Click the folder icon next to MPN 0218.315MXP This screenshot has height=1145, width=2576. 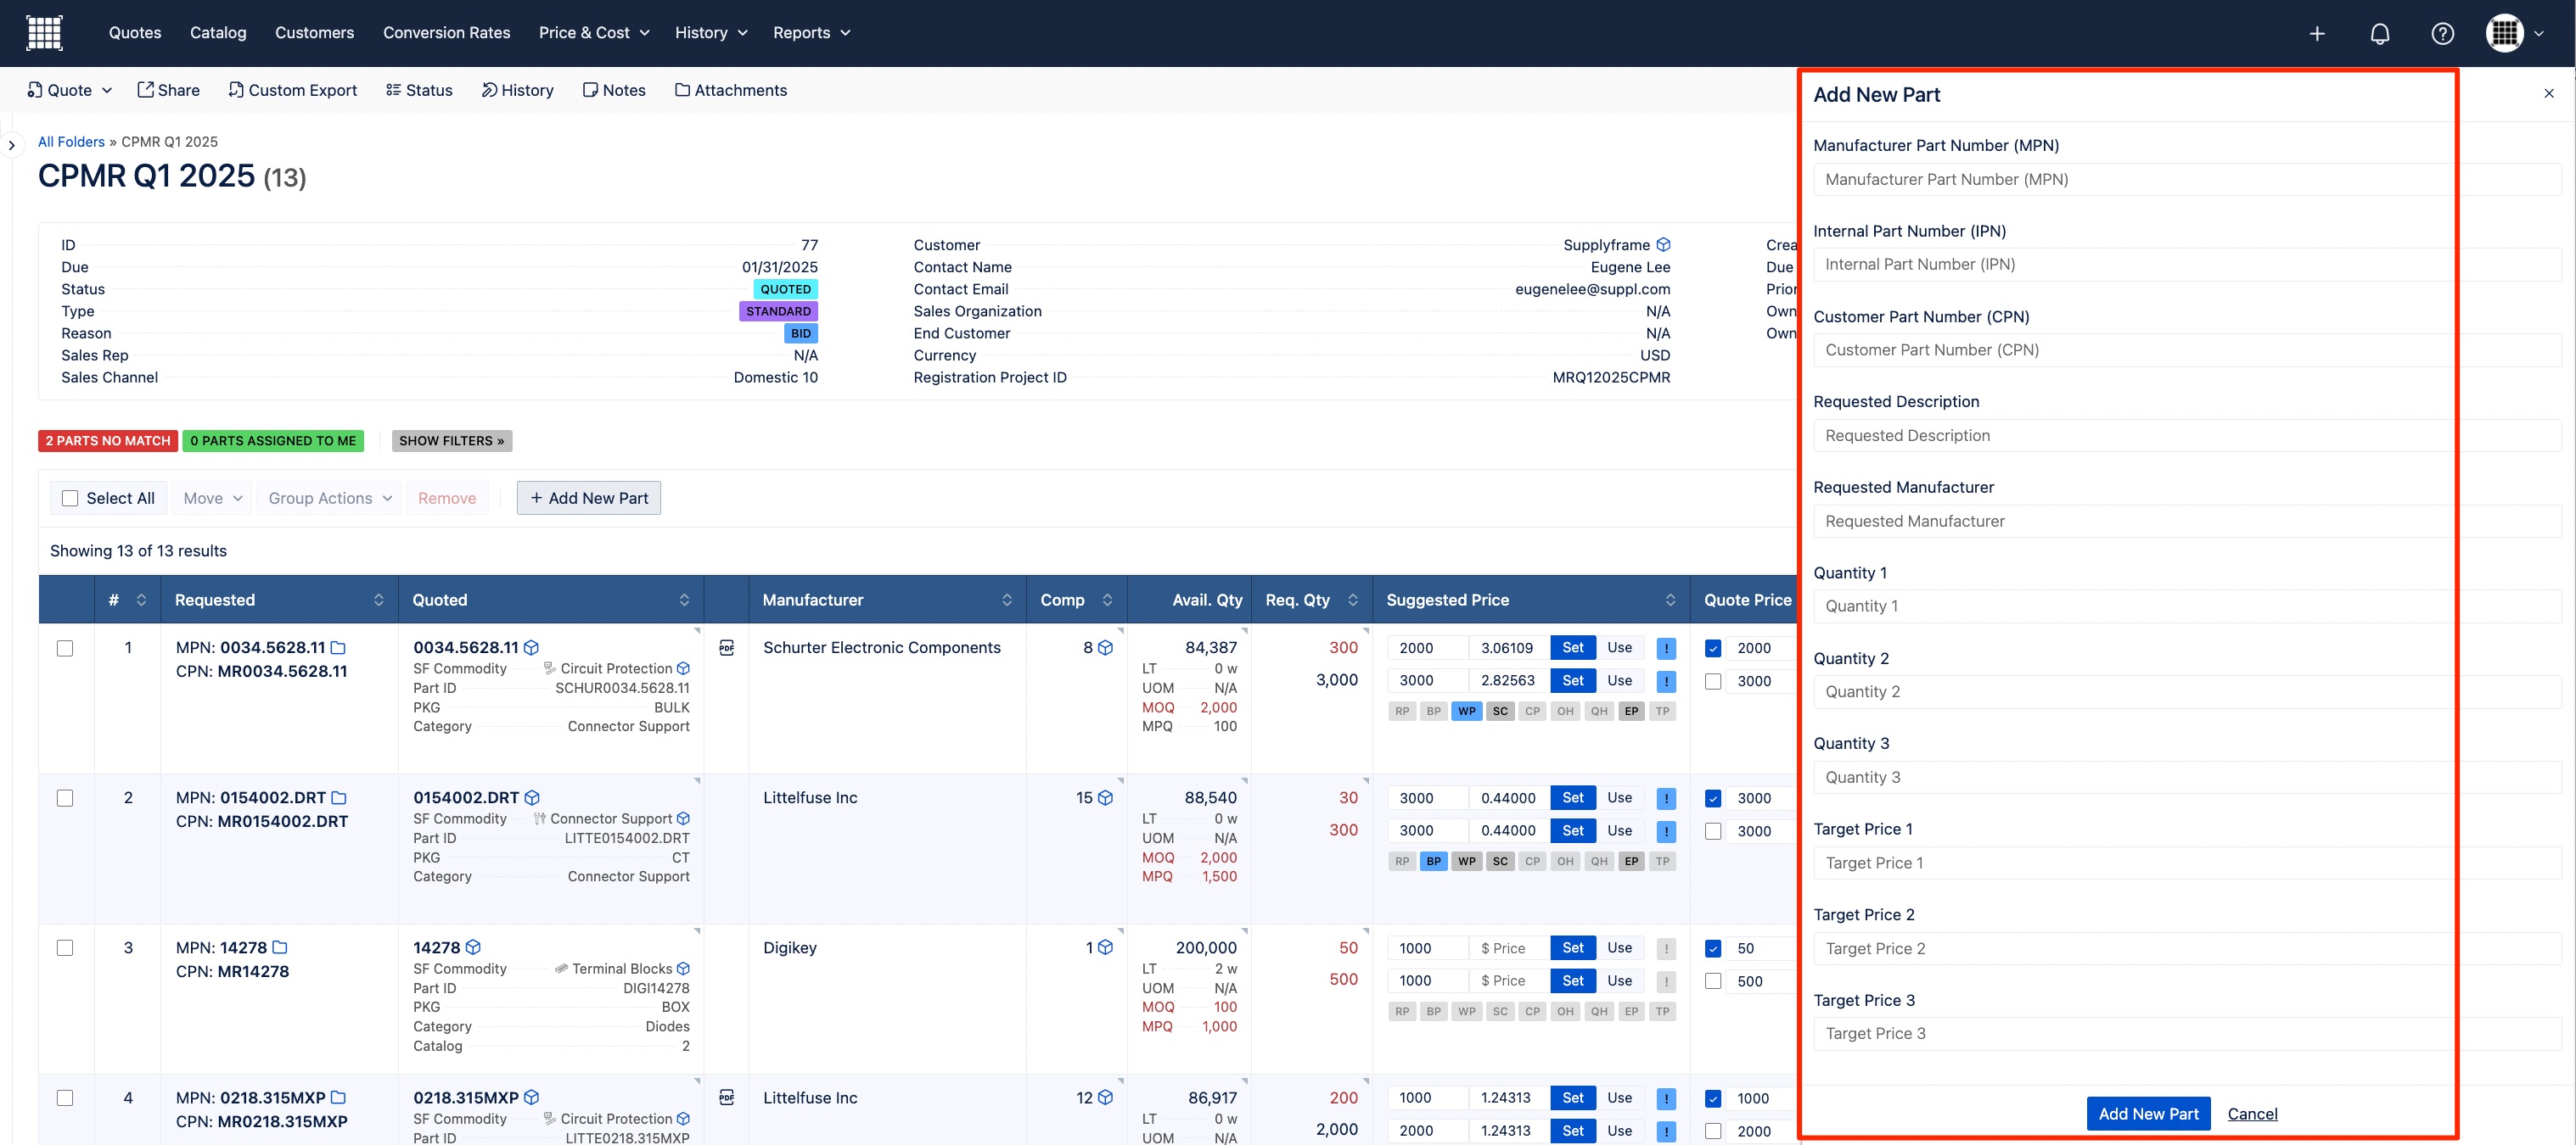pos(338,1097)
